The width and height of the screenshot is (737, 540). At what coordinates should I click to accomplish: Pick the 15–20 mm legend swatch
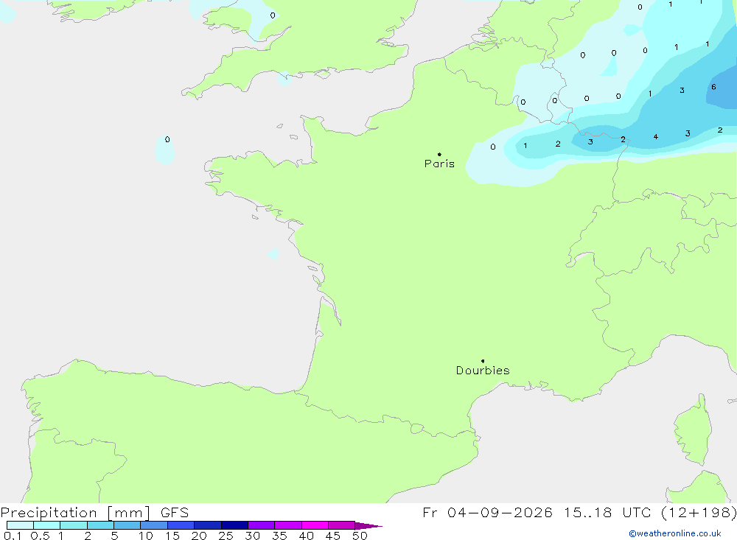point(181,525)
